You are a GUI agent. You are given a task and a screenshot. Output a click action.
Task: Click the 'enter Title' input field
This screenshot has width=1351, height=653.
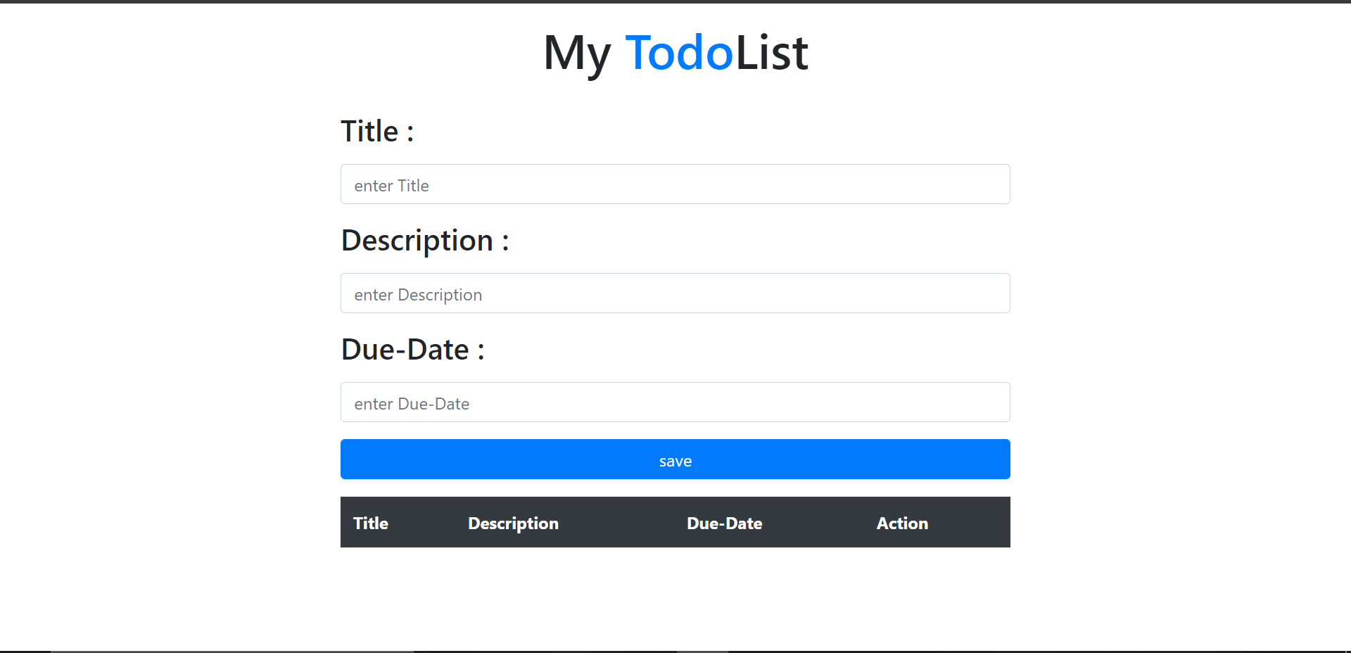(x=675, y=184)
